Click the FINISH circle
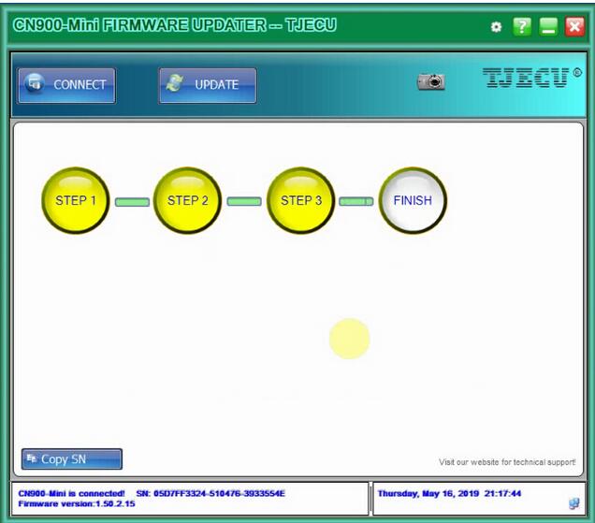This screenshot has height=523, width=595. pos(413,200)
